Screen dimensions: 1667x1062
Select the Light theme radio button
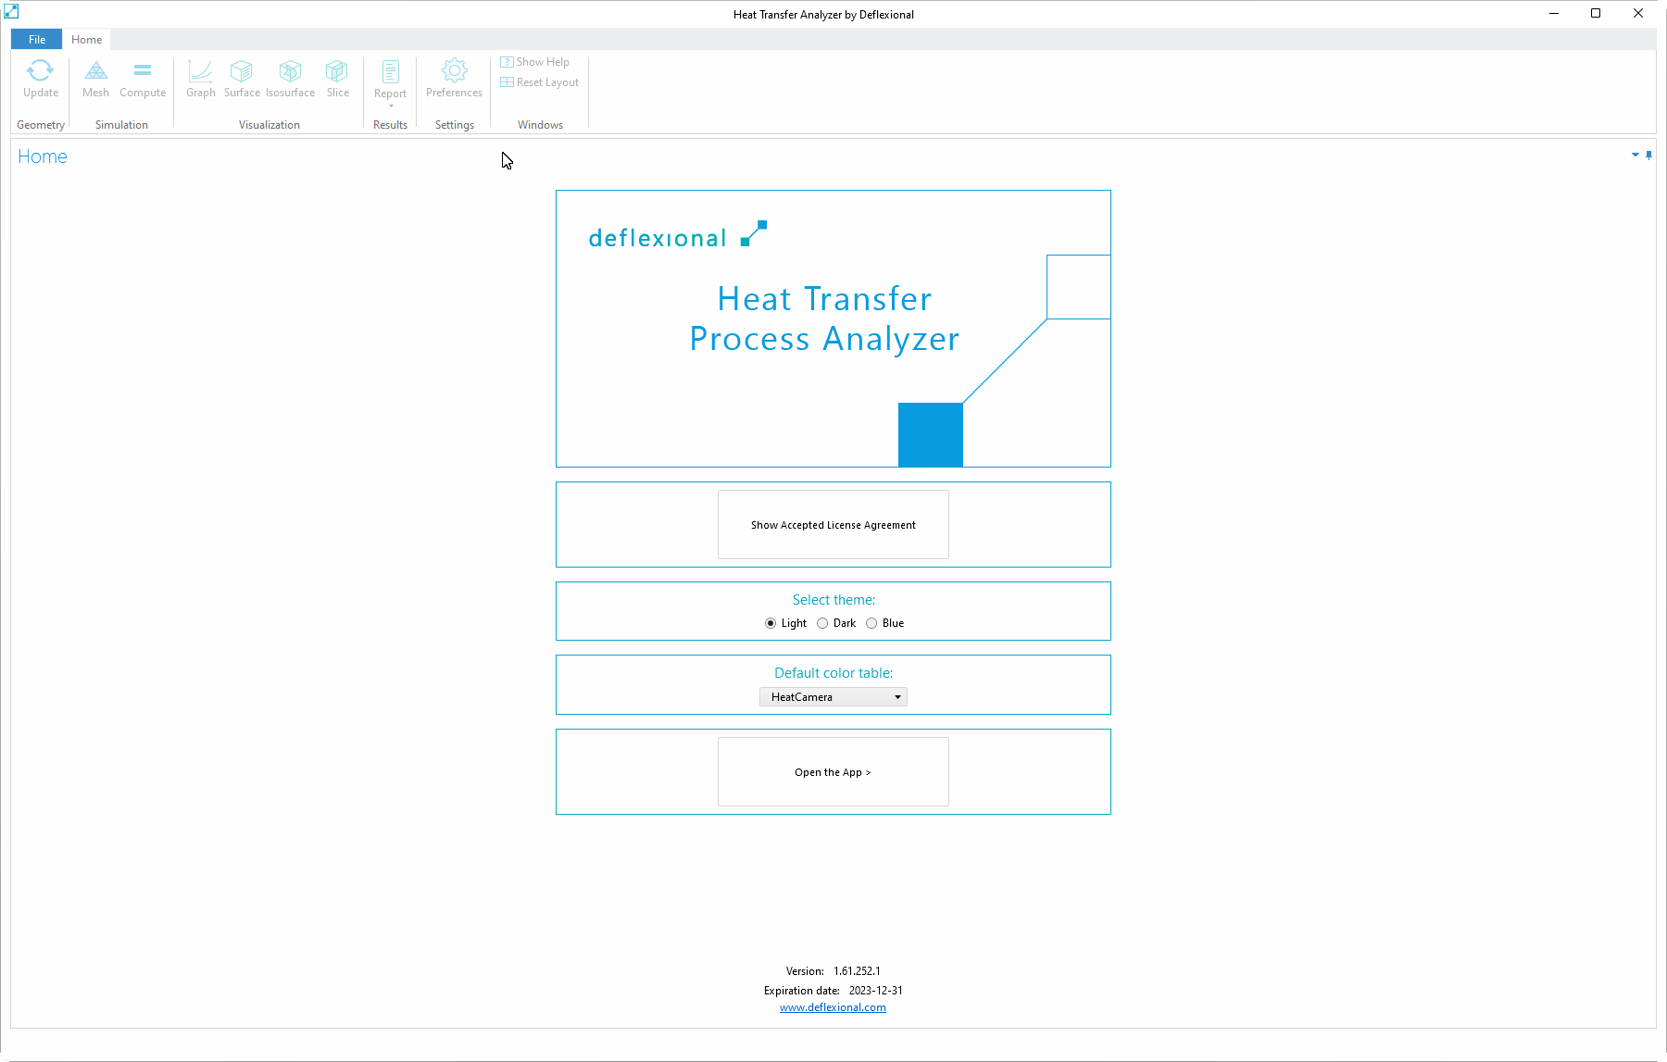(771, 623)
